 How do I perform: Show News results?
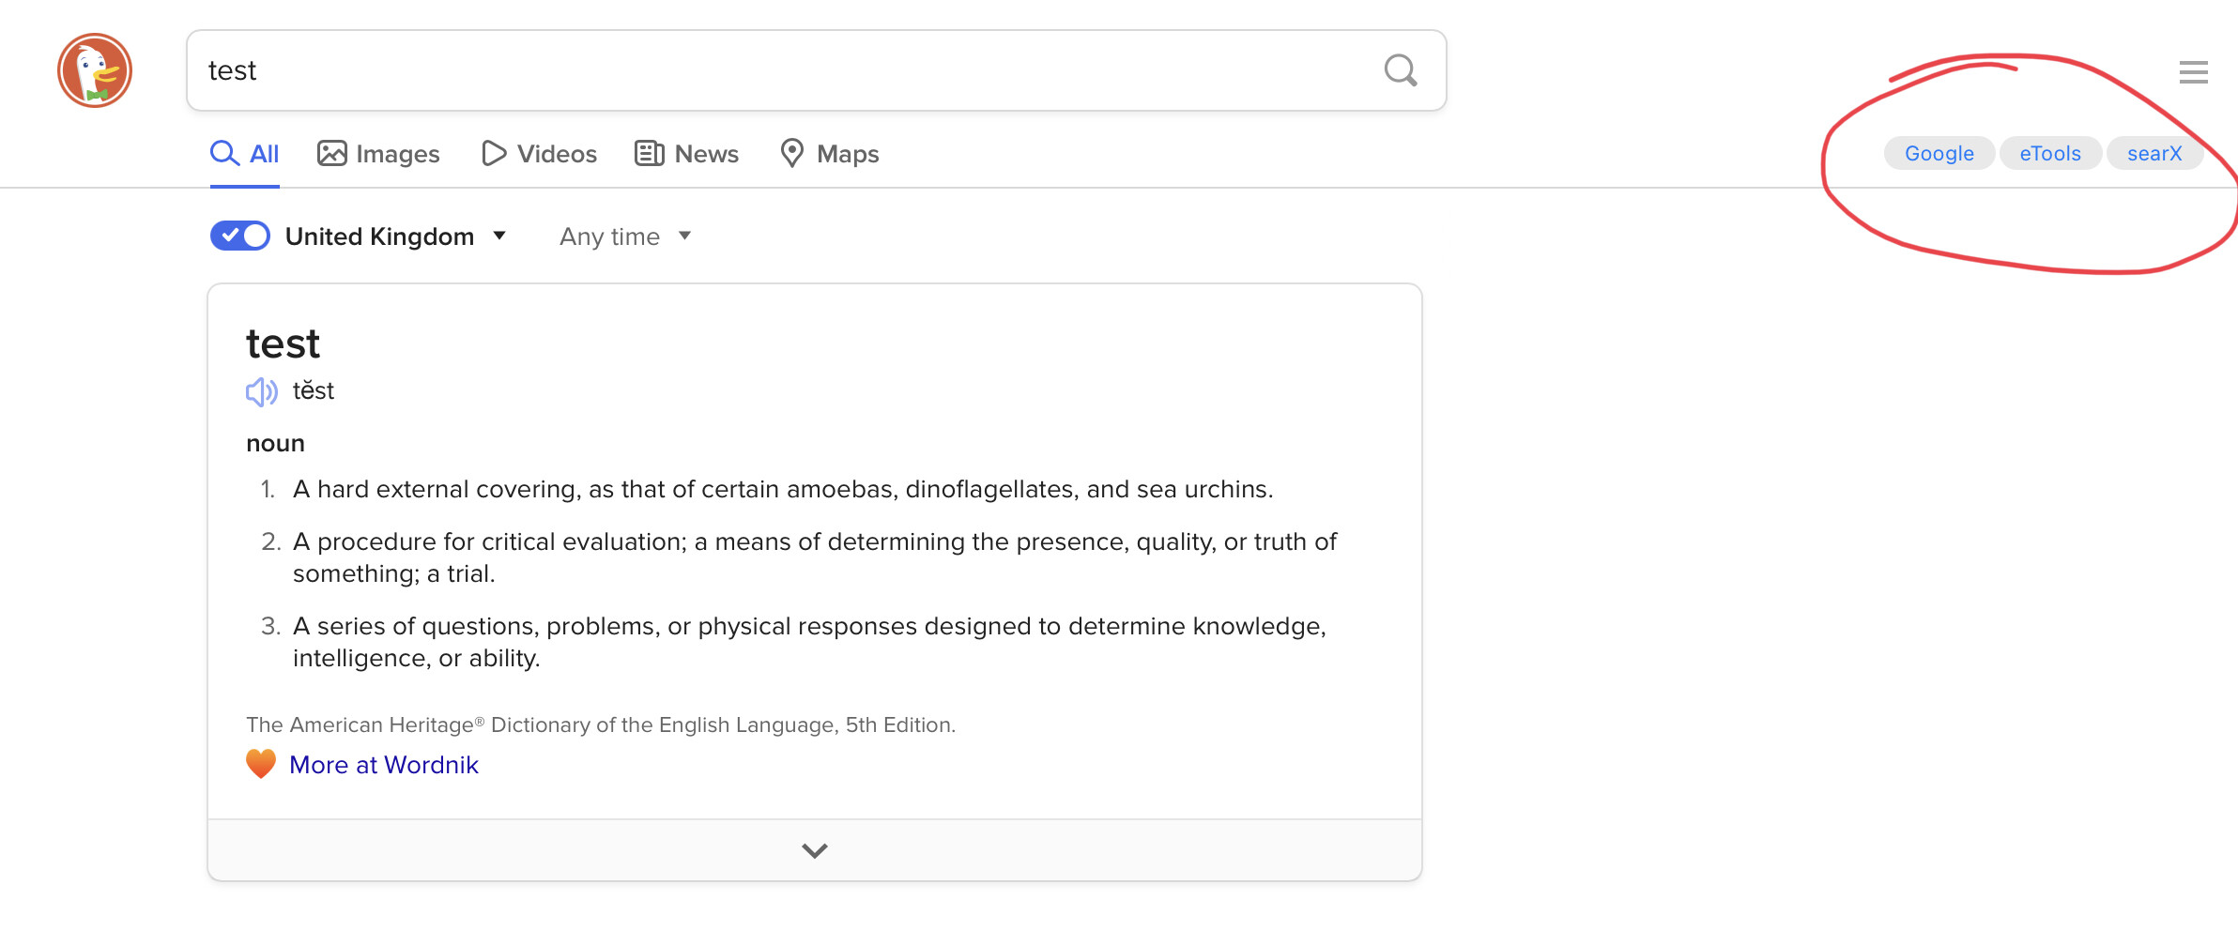coord(687,154)
